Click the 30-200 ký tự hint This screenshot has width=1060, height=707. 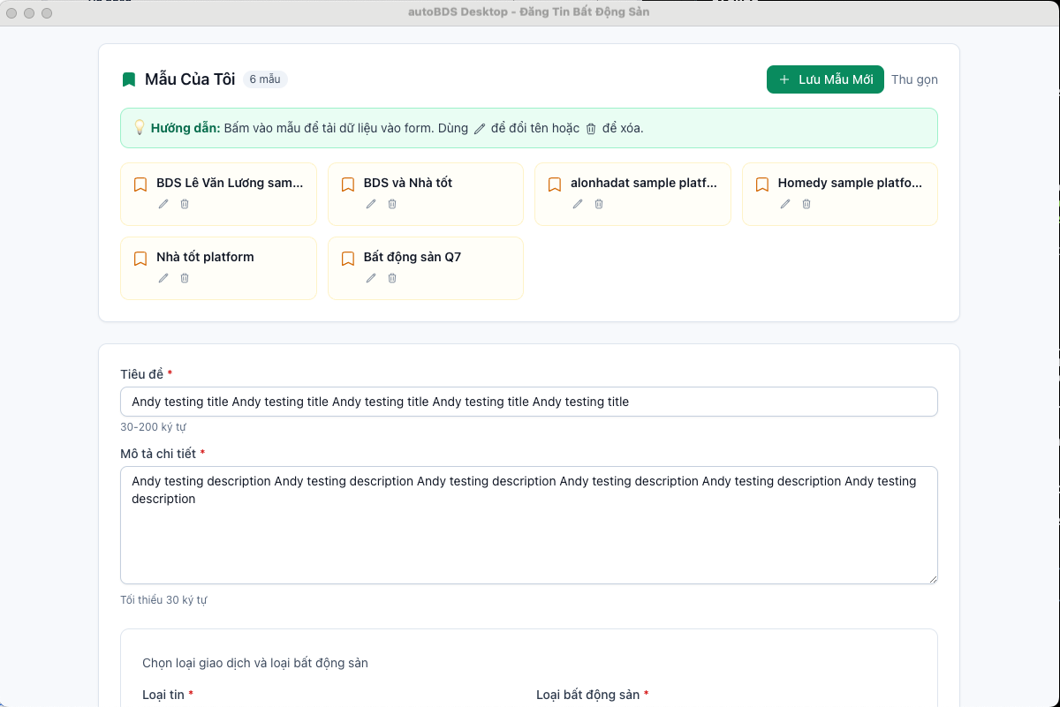[153, 427]
